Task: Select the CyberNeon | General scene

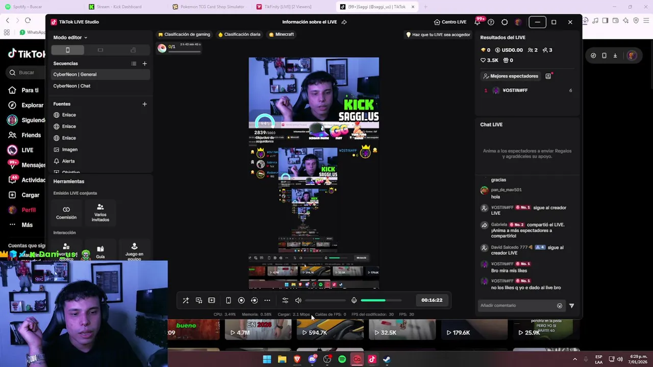Action: coord(101,74)
